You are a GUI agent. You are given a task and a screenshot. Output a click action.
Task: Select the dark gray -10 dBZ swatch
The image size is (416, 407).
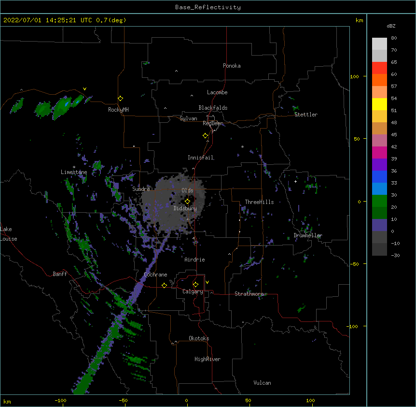[379, 249]
